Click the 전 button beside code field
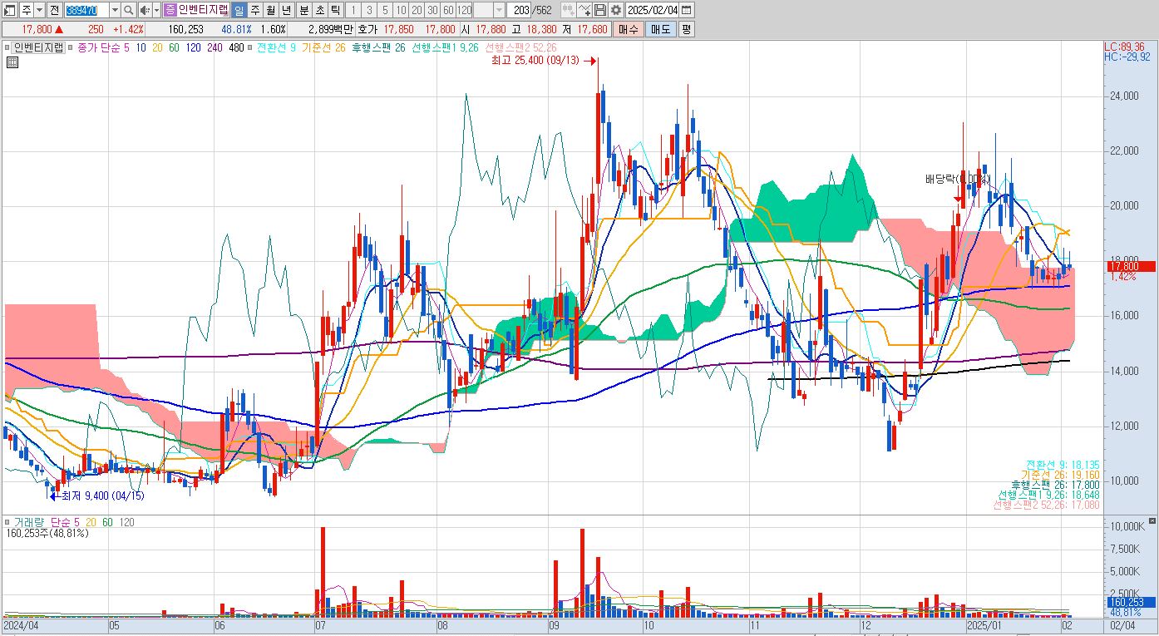Screen dimensions: 1159x636 (54, 10)
